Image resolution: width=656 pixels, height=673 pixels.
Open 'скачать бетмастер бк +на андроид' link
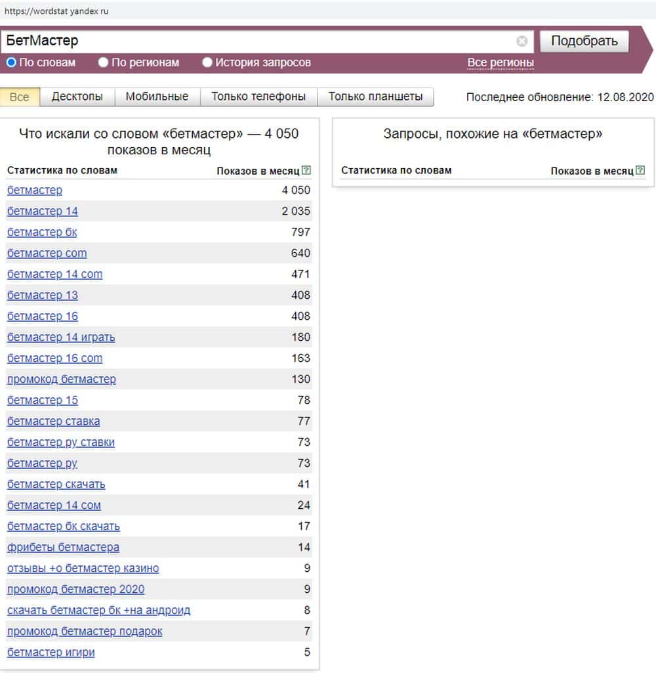98,611
